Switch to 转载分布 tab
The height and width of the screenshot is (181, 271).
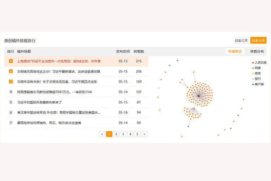(257, 51)
